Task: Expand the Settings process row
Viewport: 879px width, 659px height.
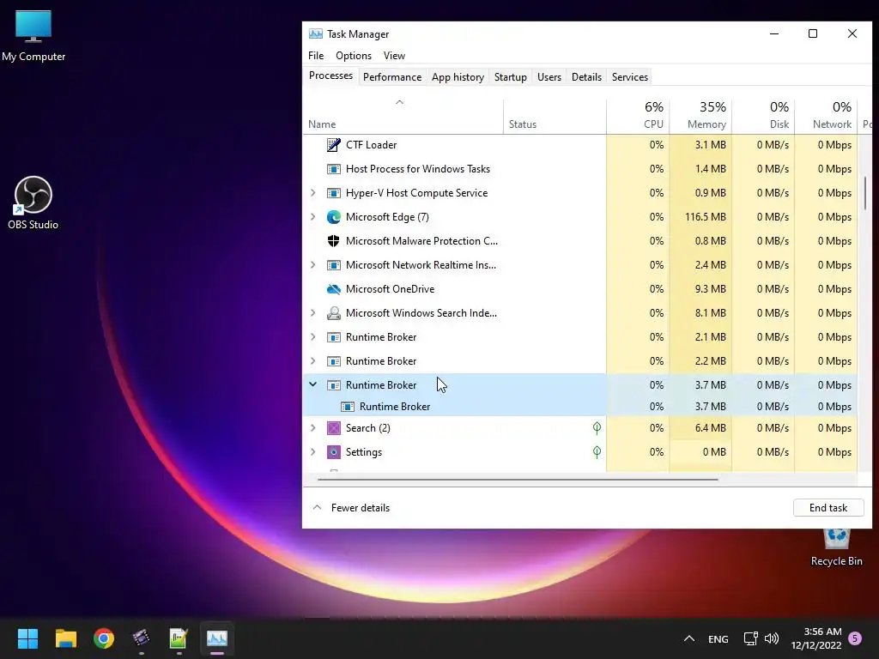Action: coord(313,452)
